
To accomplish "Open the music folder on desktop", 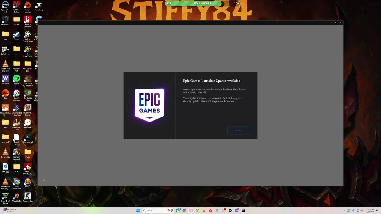I will coord(28,153).
